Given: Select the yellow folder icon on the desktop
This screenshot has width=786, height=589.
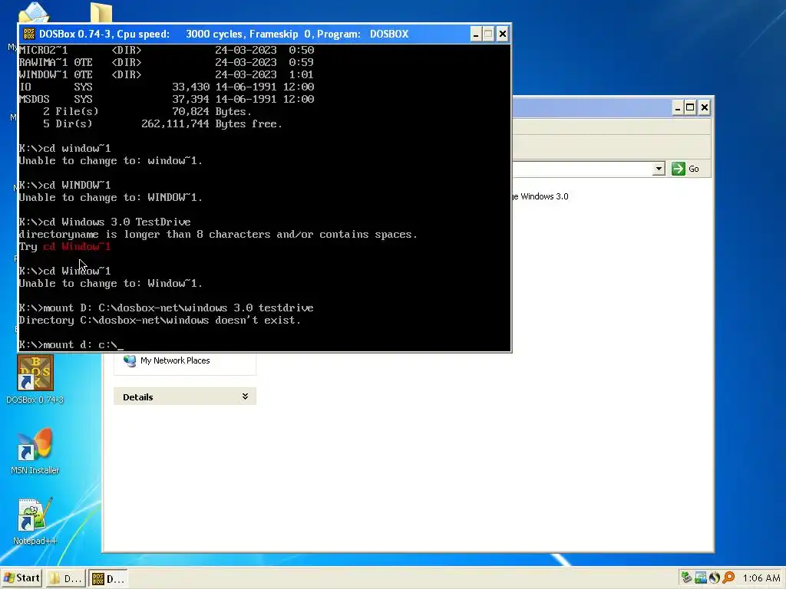Looking at the screenshot, I should point(101,12).
